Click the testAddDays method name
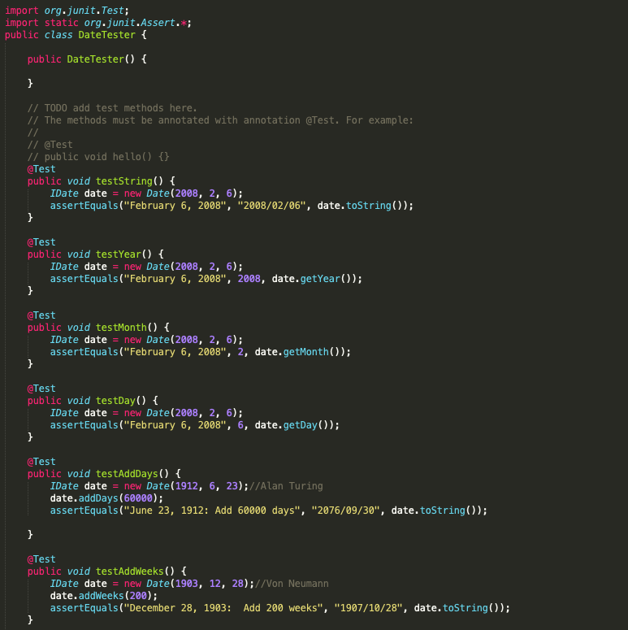 [127, 474]
